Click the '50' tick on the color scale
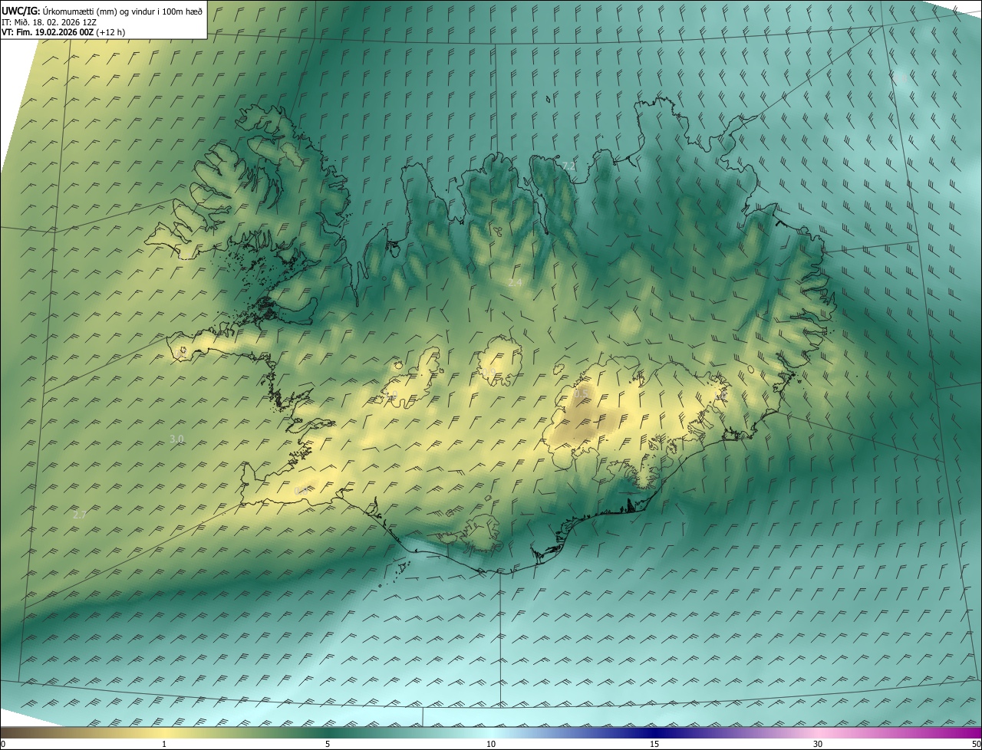Viewport: 982px width, 750px height. [x=976, y=745]
